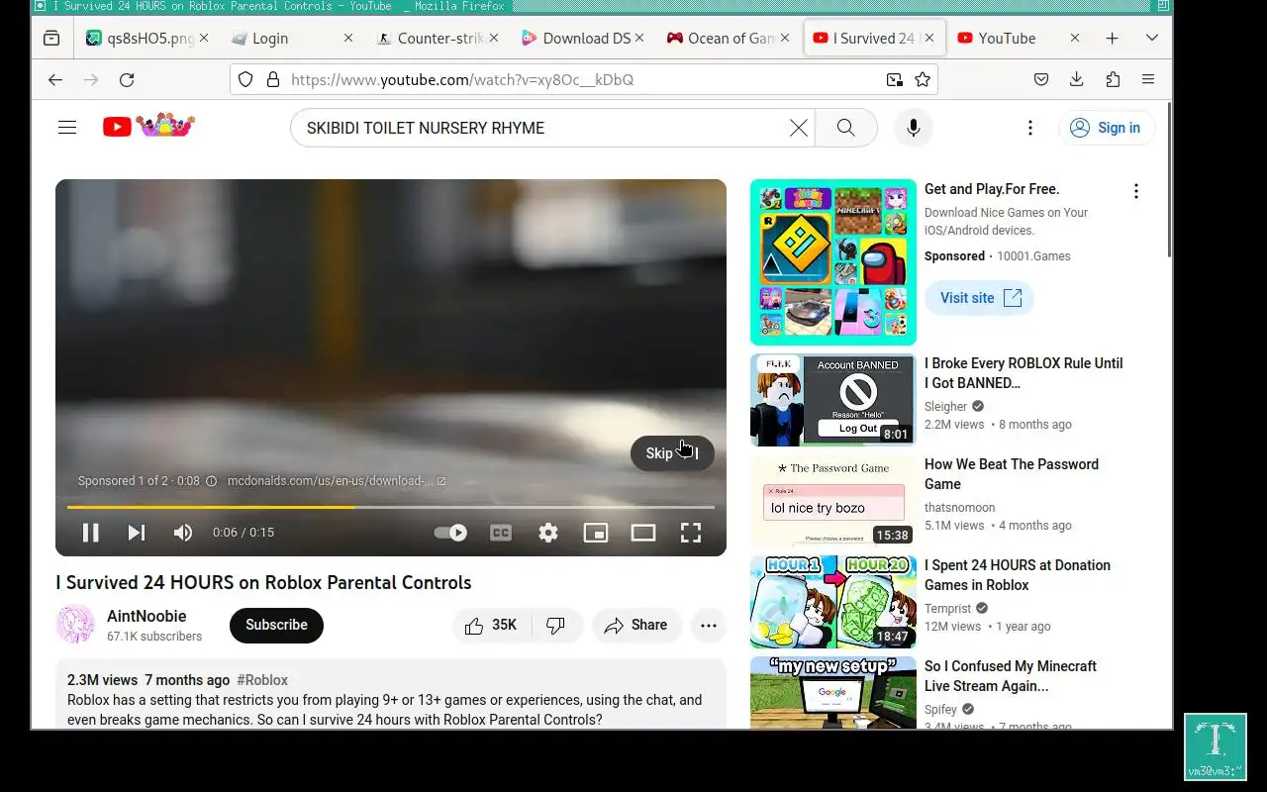Viewport: 1267px width, 792px height.
Task: Open a new browser tab
Action: pos(1112,38)
